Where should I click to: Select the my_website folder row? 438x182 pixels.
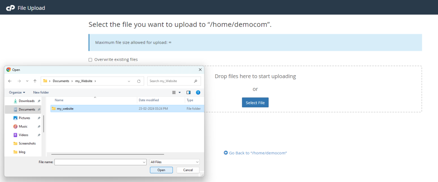127,109
